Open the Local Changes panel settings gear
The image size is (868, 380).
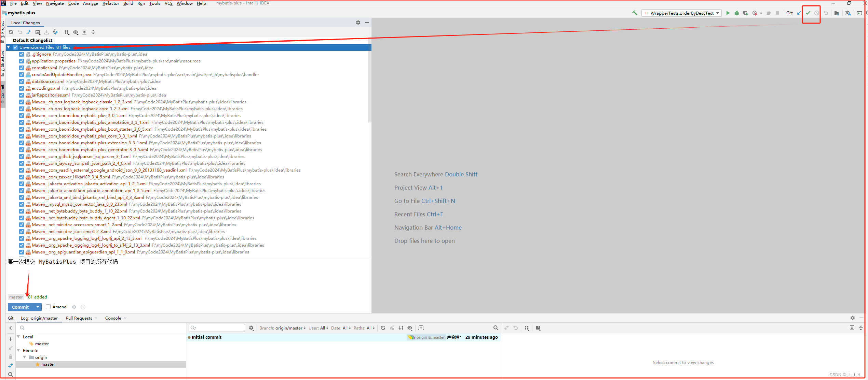(x=358, y=23)
